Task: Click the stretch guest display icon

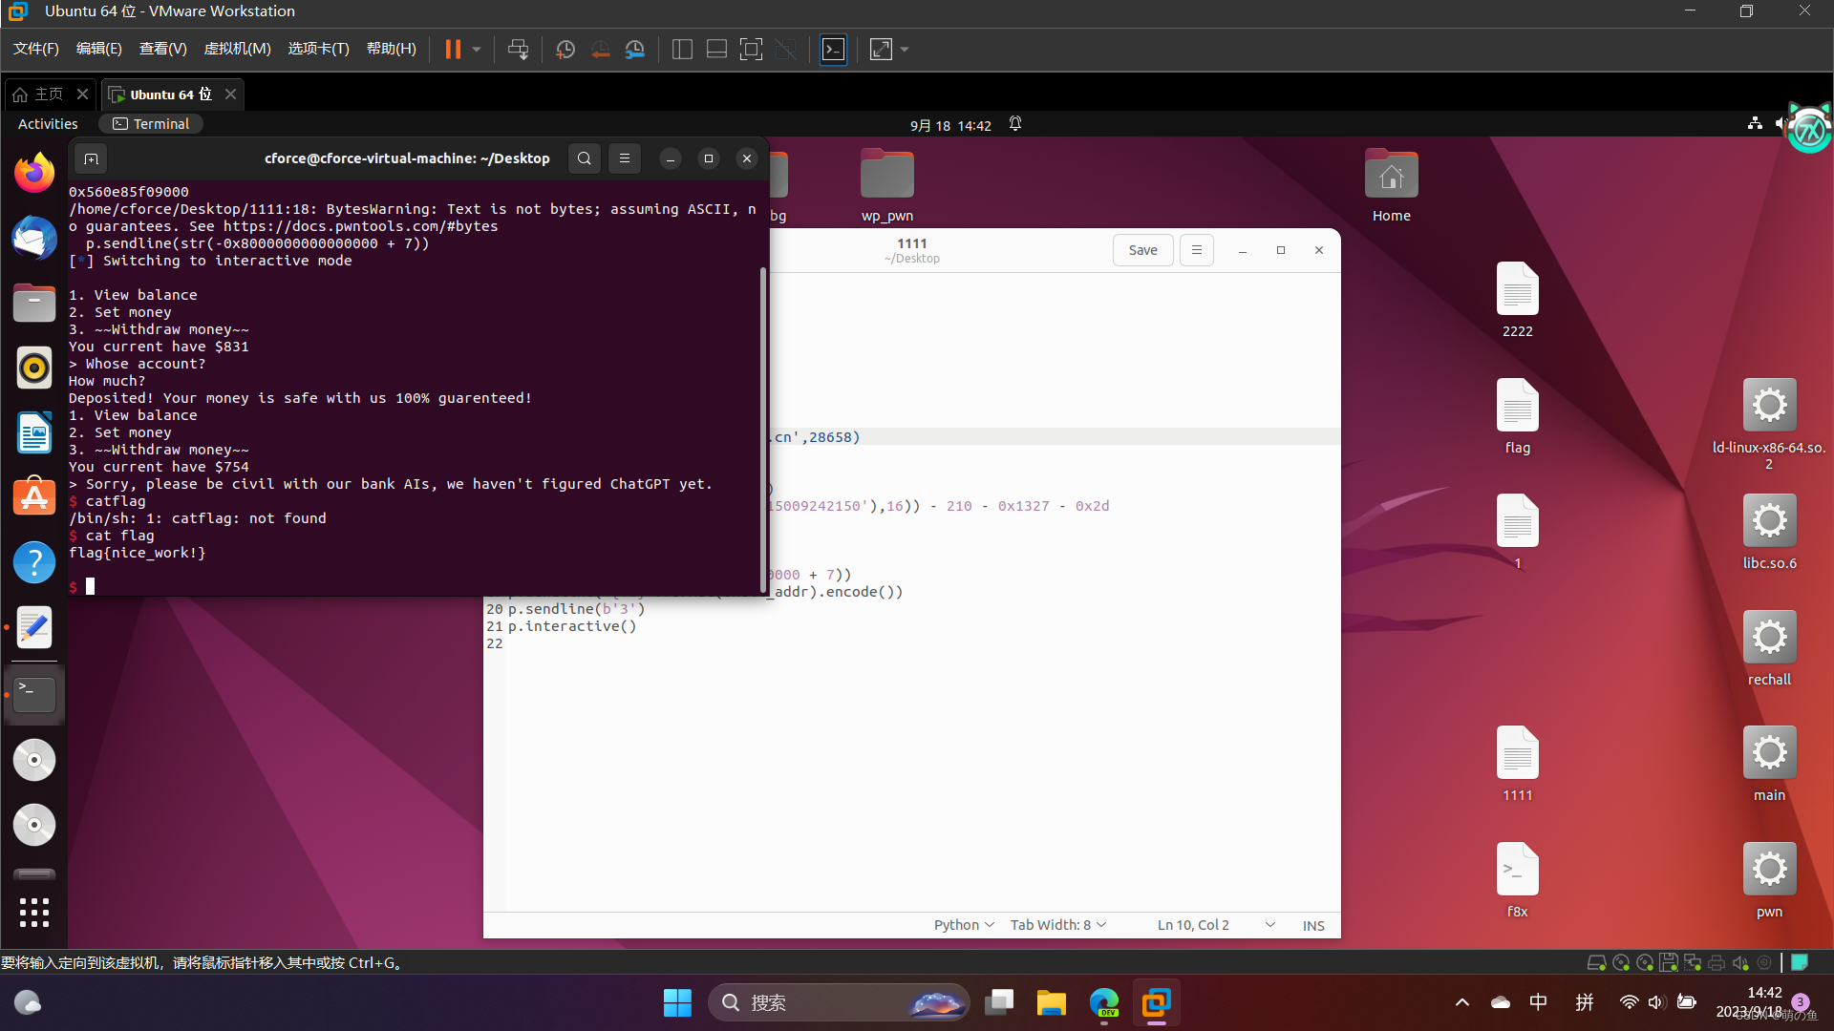Action: point(881,49)
